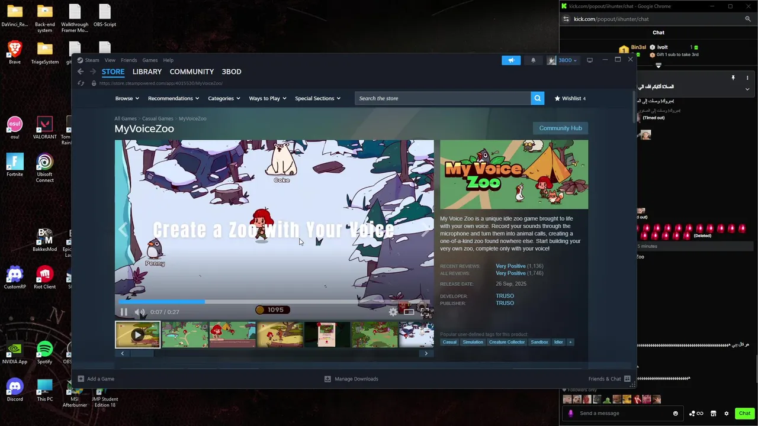Image resolution: width=758 pixels, height=426 pixels.
Task: Open Kick chat shop icon
Action: 714,413
